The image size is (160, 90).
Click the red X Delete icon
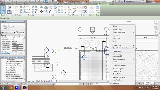tap(65, 12)
